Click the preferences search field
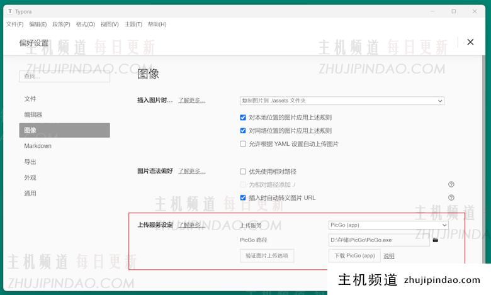This screenshot has height=295, width=491. 64,76
